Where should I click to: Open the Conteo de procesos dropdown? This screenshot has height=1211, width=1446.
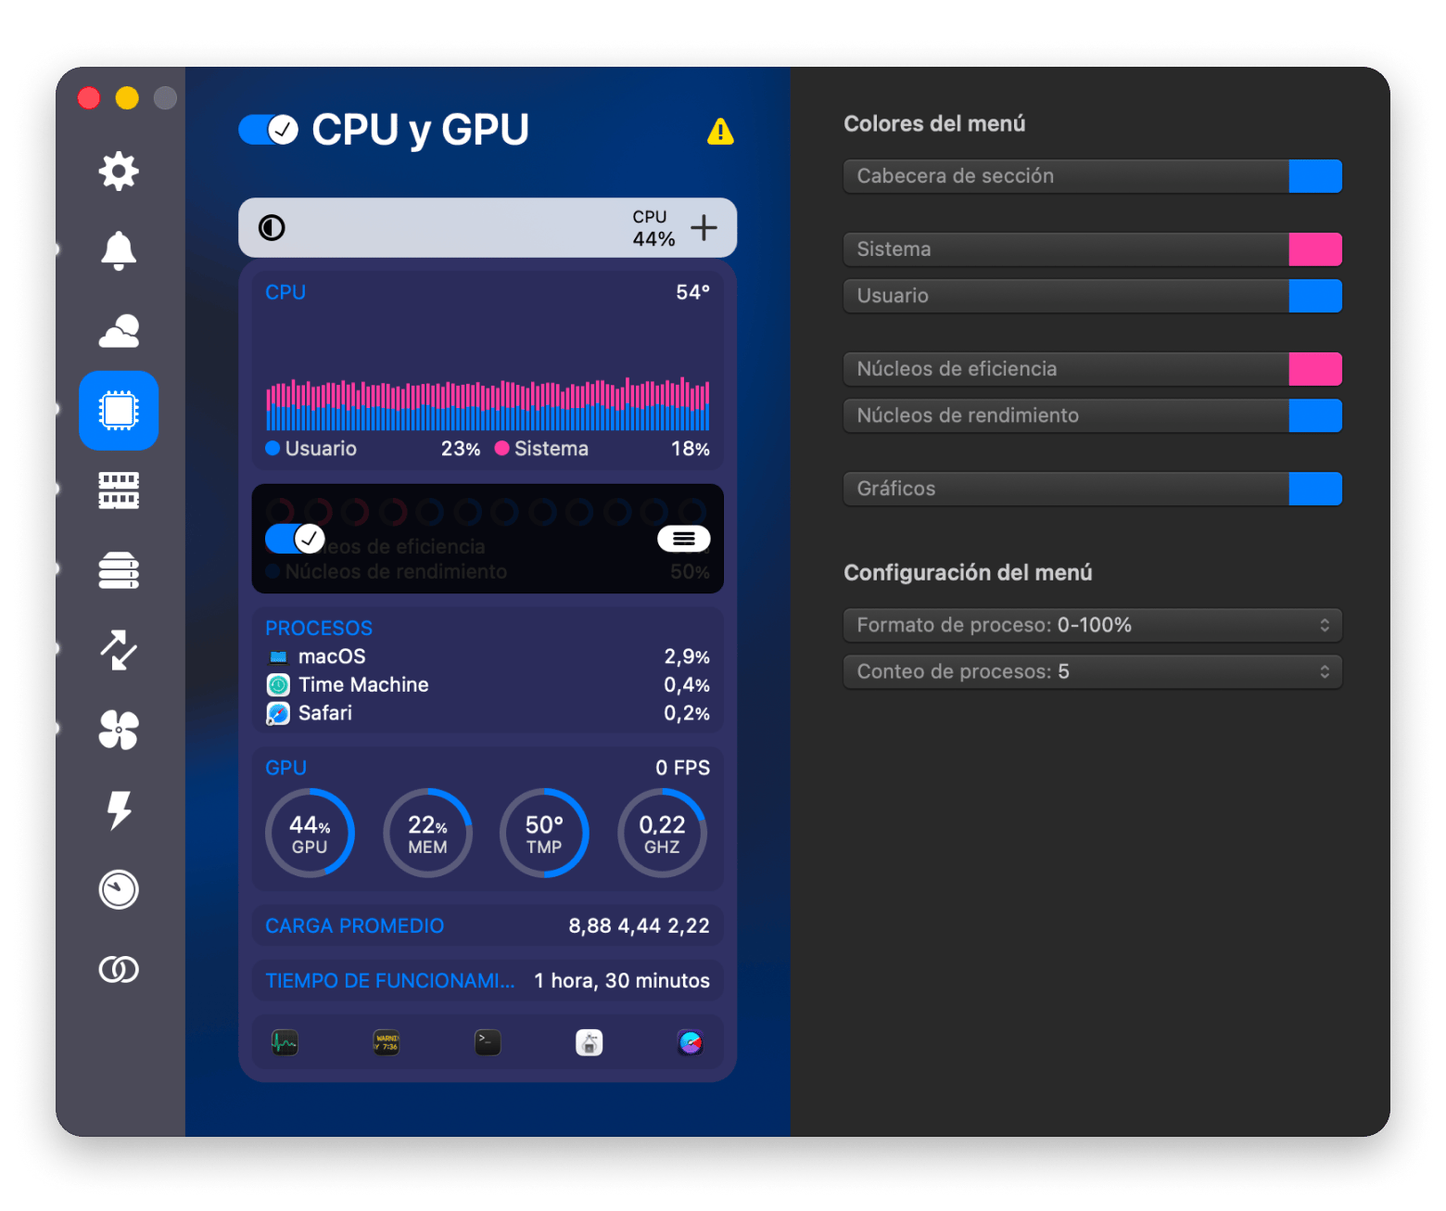click(1093, 671)
